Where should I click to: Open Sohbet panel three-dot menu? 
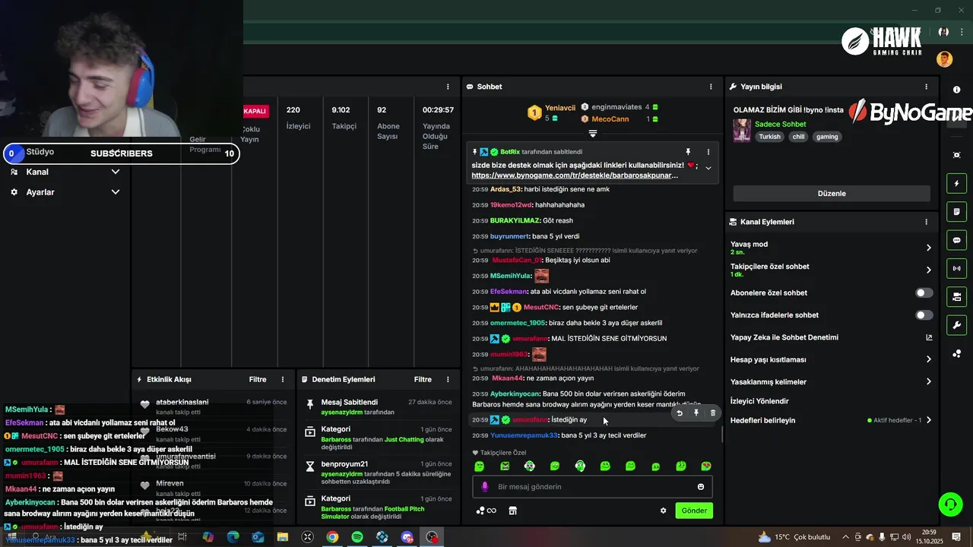click(x=711, y=87)
